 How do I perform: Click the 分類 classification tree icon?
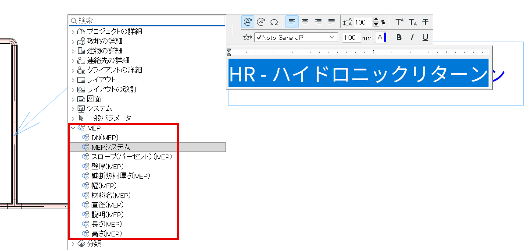coord(81,243)
